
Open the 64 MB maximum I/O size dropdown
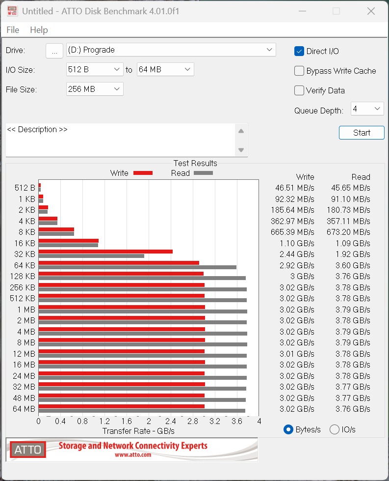point(165,69)
